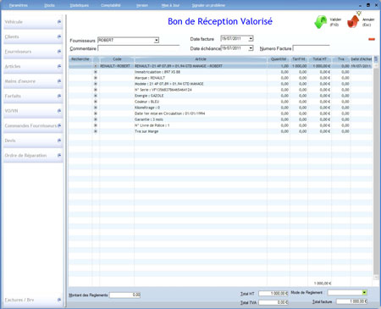This screenshot has width=381, height=309.
Task: Sort grid by the Code column header
Action: pyautogui.click(x=117, y=59)
